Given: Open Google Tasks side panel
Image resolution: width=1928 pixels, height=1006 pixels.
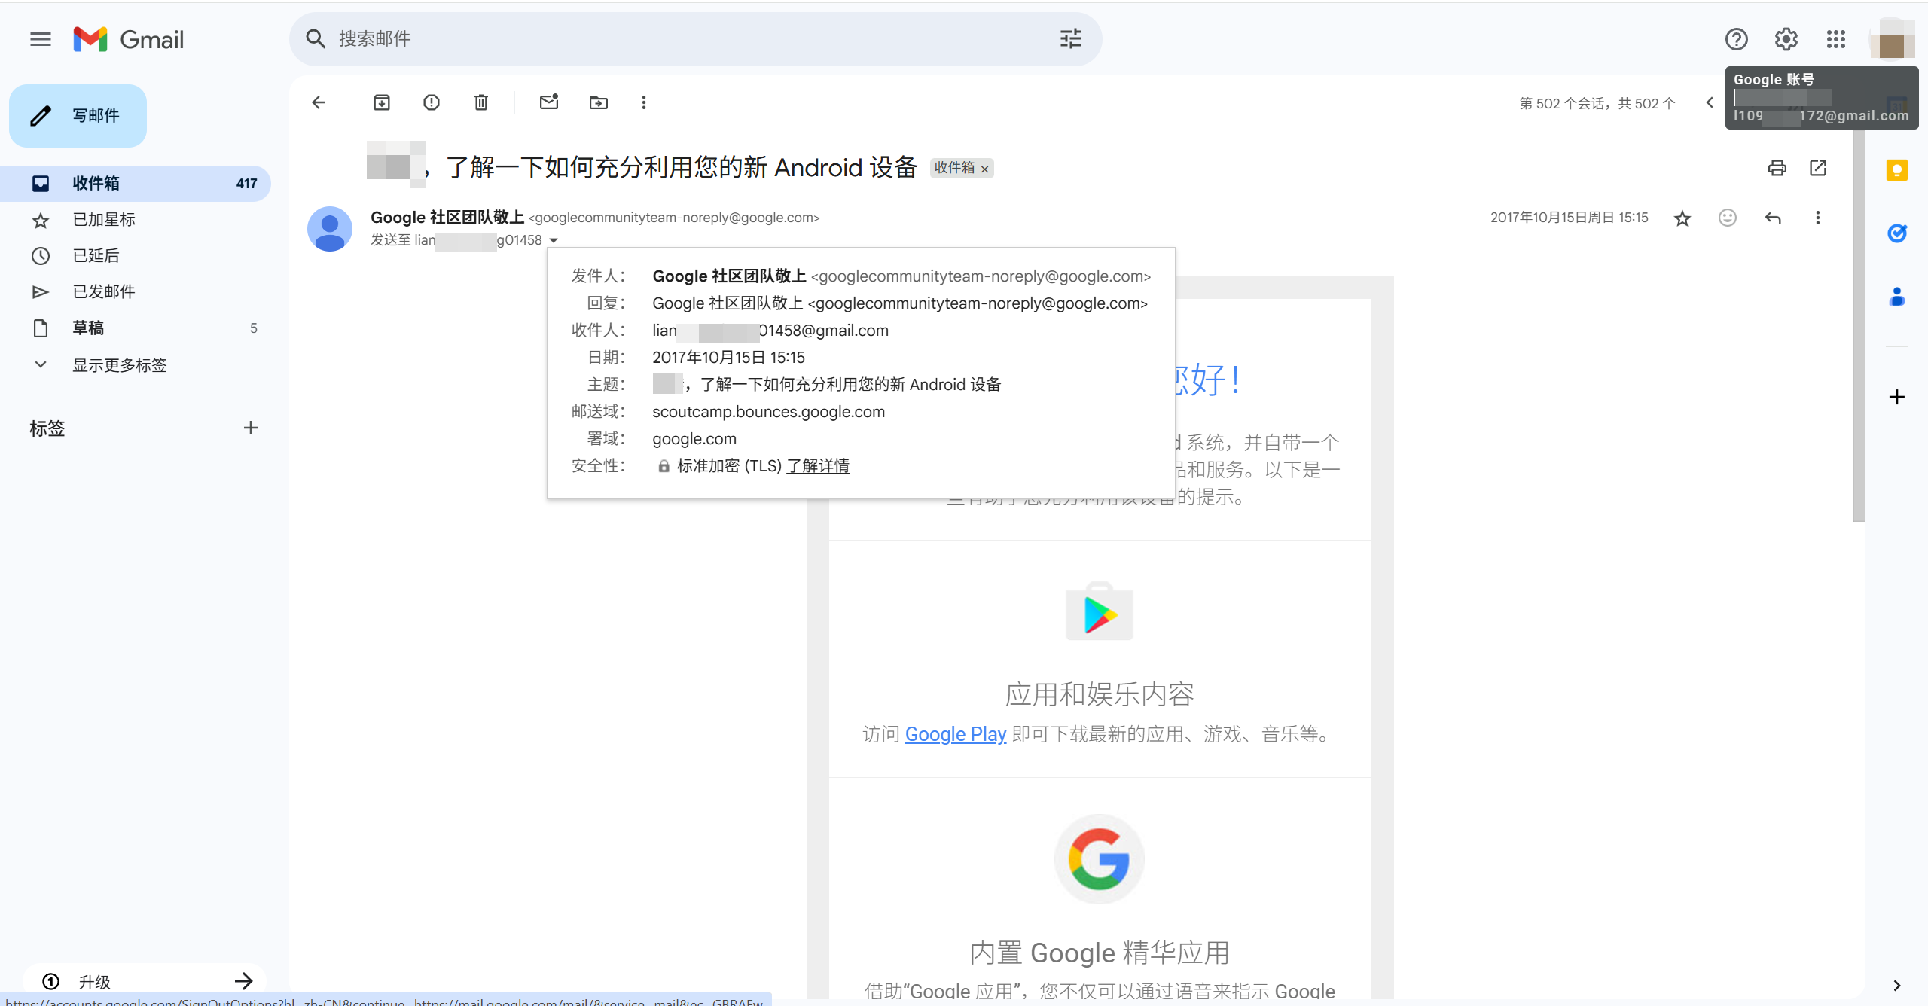Looking at the screenshot, I should tap(1897, 233).
